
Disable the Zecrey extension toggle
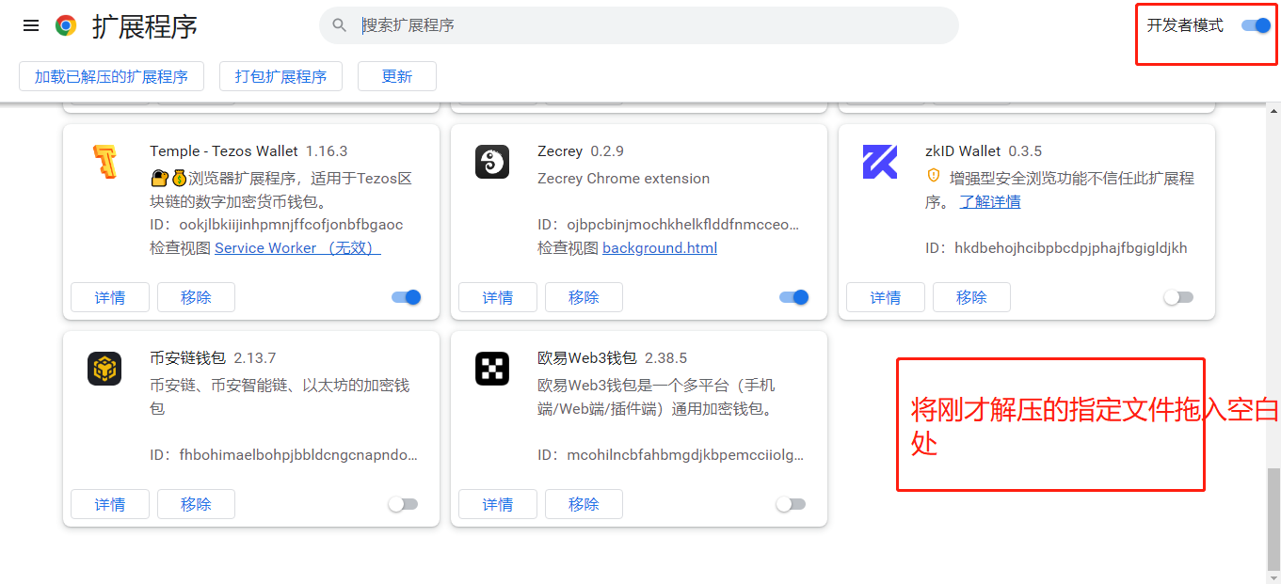pos(794,297)
